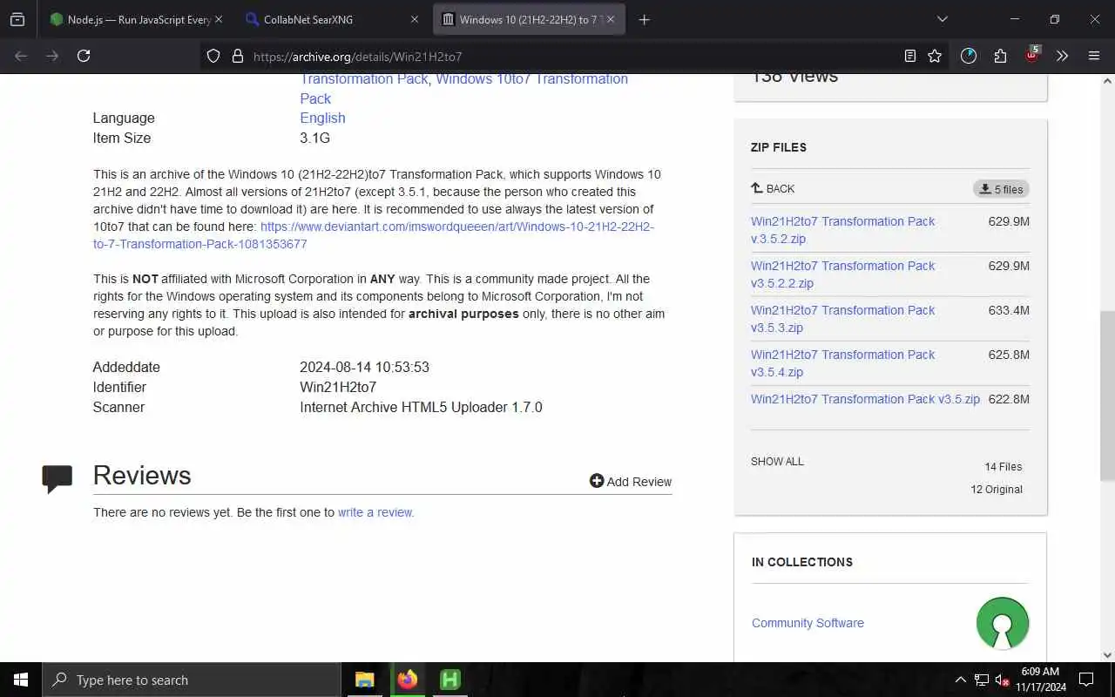Click the BACK link in ZIP FILES
Screen dimensions: 1115x697
[x=773, y=188]
